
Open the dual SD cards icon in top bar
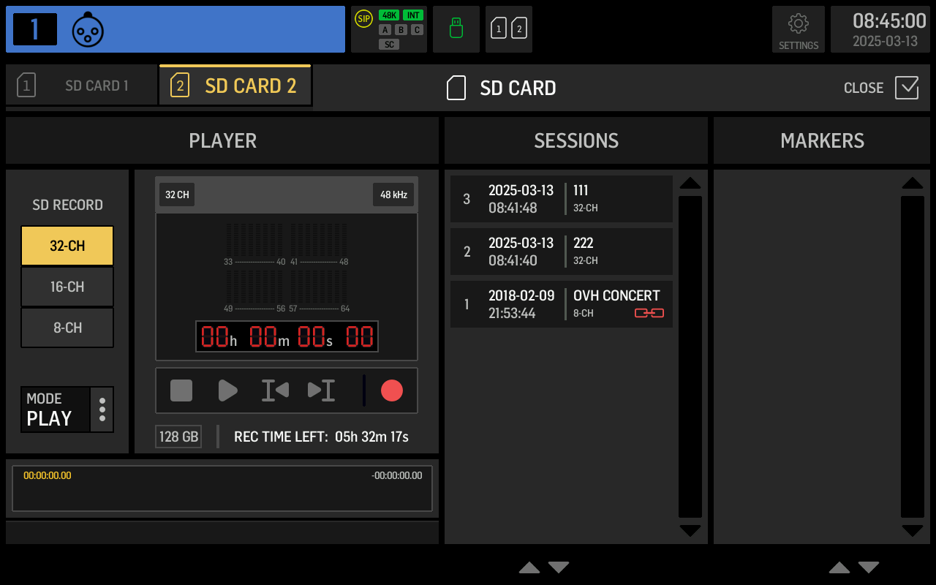[509, 29]
